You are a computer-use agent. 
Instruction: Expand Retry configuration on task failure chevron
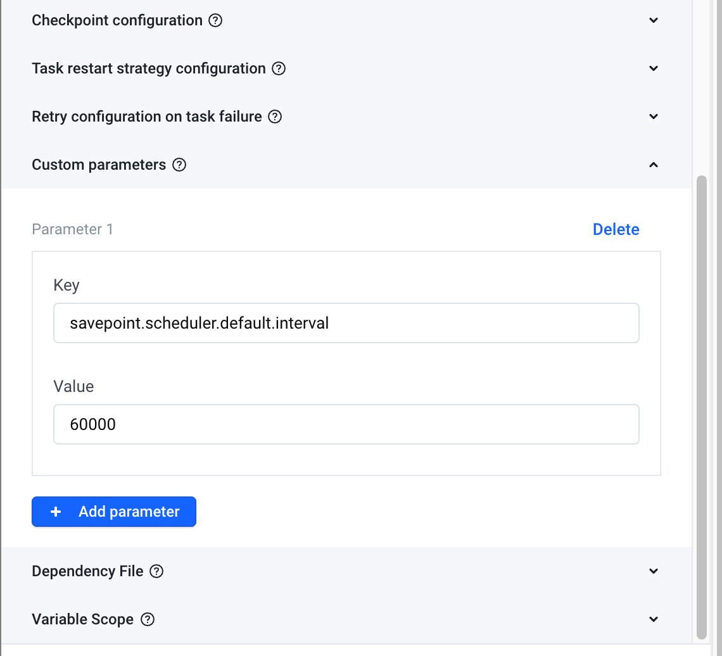pyautogui.click(x=654, y=117)
